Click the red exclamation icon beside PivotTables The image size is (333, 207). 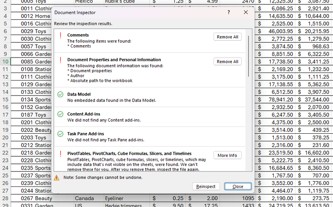point(61,154)
